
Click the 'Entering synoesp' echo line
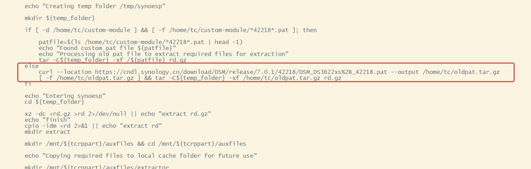tap(65, 96)
